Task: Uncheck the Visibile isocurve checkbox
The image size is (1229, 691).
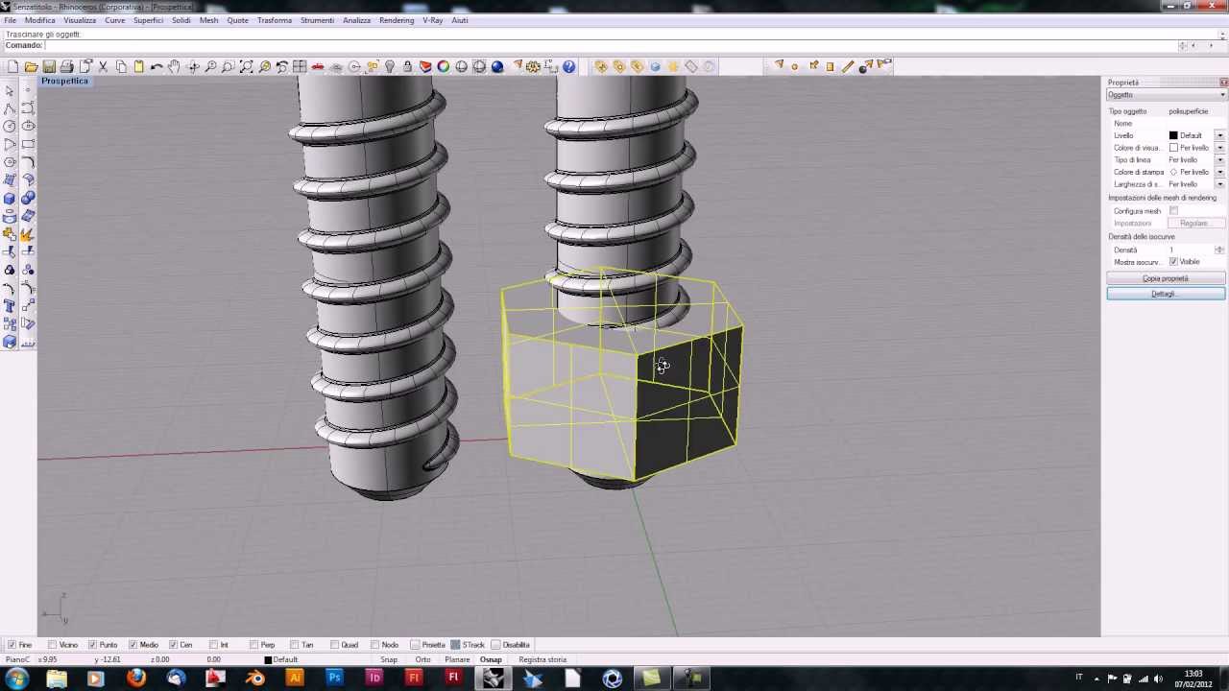Action: coord(1173,262)
